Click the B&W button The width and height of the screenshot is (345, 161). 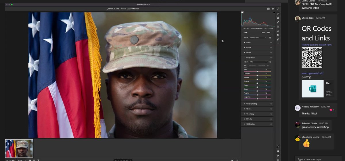[x=269, y=33]
